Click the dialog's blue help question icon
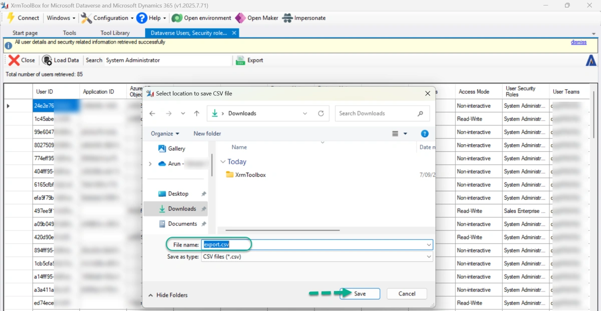The image size is (601, 311). pos(425,134)
